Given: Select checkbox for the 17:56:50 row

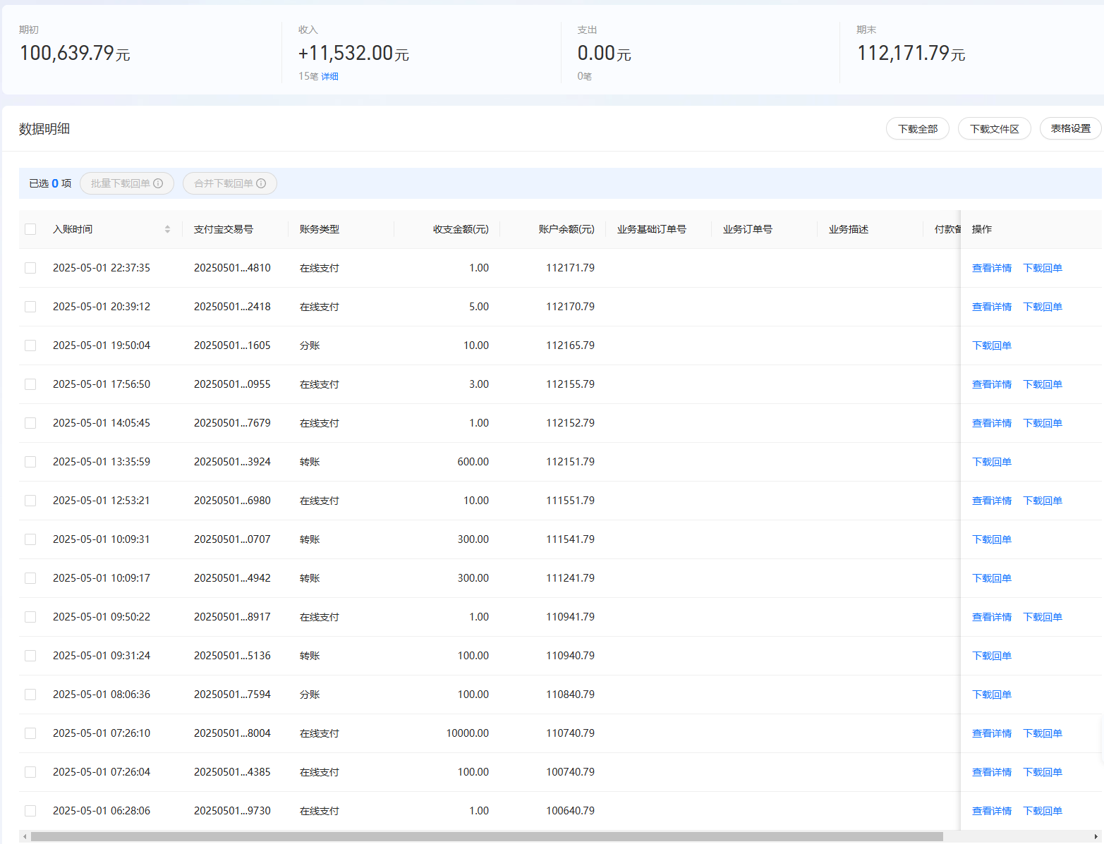Looking at the screenshot, I should tap(30, 384).
